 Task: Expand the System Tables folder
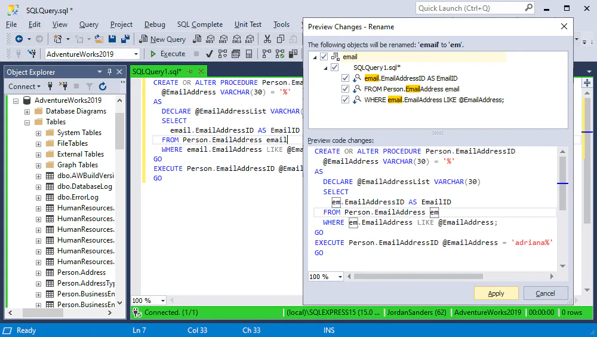tap(38, 133)
